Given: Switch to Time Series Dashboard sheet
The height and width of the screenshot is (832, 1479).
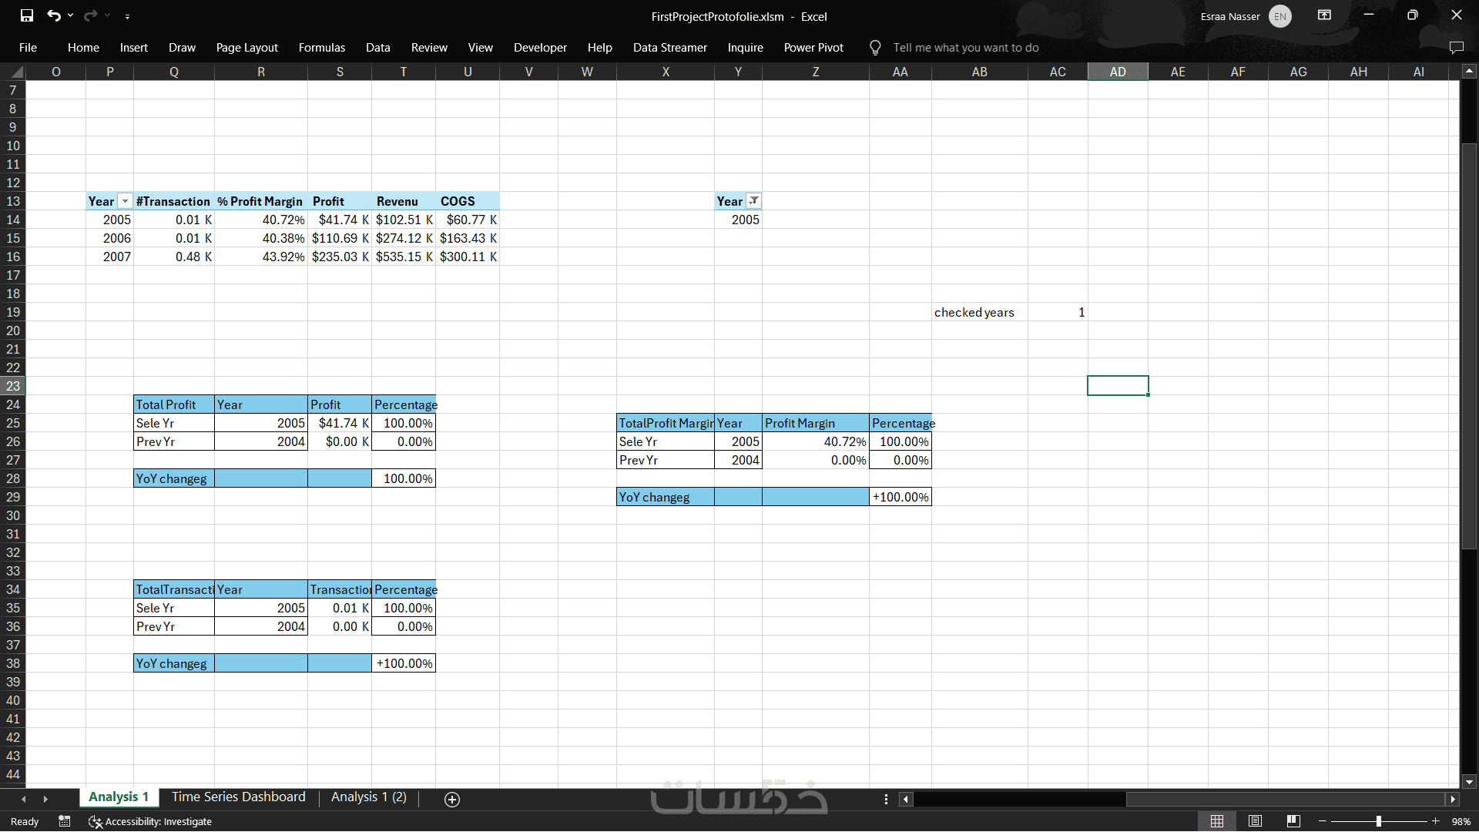Looking at the screenshot, I should (x=238, y=797).
